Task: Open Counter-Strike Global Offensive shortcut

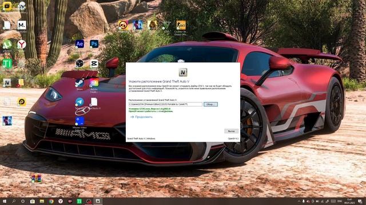Action: pos(181,28)
